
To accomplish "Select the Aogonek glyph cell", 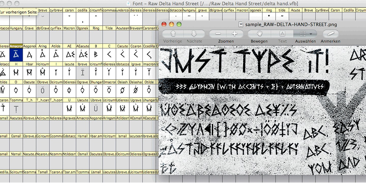I will pyautogui.click(x=29, y=55).
